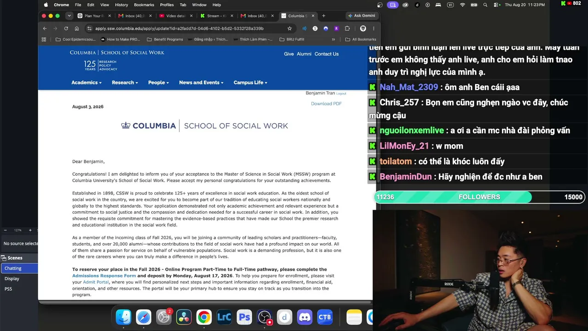The image size is (588, 331).
Task: Open the Admissions Response Form link
Action: pos(104,276)
